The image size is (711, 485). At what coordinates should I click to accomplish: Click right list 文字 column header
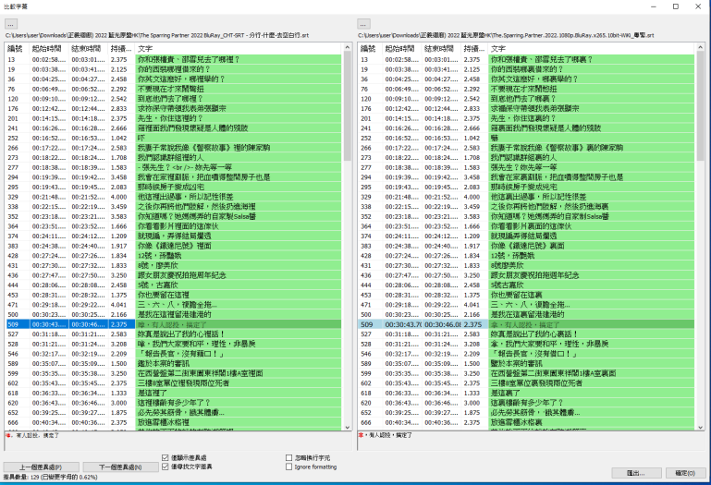(592, 48)
